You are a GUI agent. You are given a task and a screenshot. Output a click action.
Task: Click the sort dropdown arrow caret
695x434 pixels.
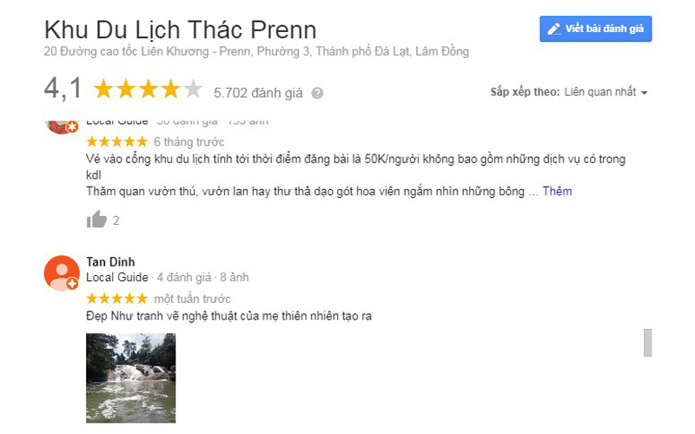pos(645,93)
